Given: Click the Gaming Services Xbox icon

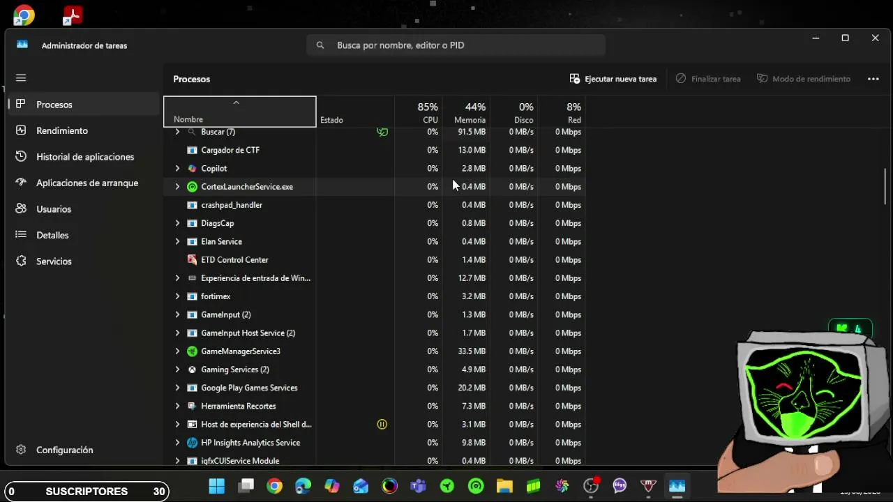Looking at the screenshot, I should (192, 370).
